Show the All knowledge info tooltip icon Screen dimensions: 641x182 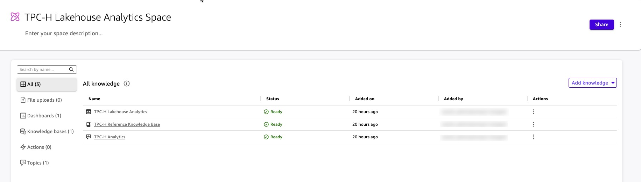pos(127,83)
